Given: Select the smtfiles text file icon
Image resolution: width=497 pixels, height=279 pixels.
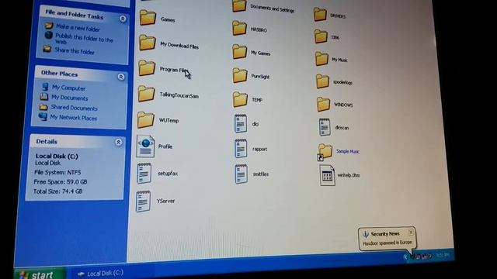Looking at the screenshot, I should pos(242,174).
